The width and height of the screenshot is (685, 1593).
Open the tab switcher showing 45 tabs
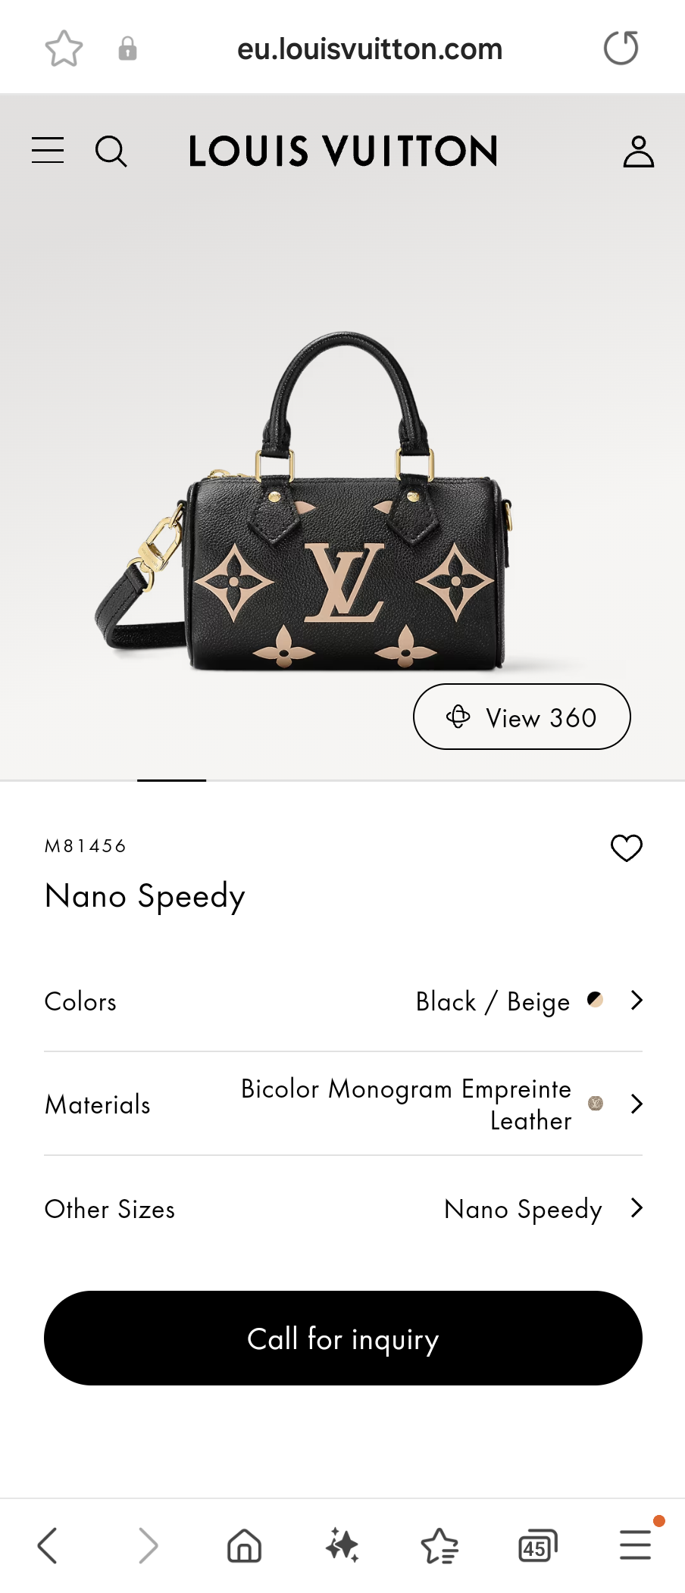[538, 1545]
